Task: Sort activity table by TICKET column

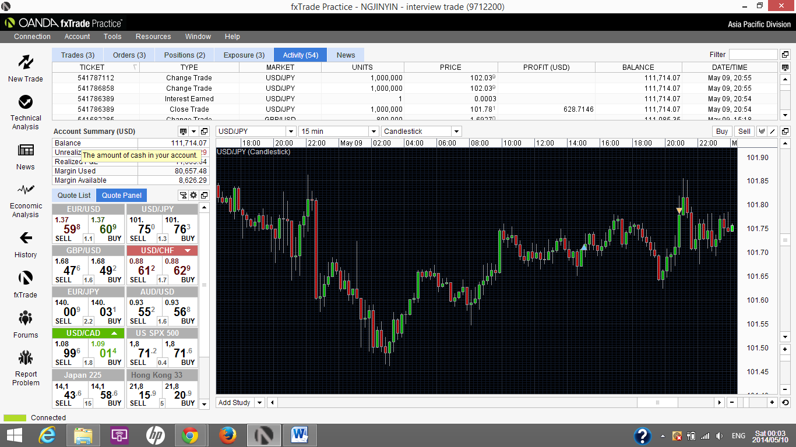Action: [x=96, y=68]
